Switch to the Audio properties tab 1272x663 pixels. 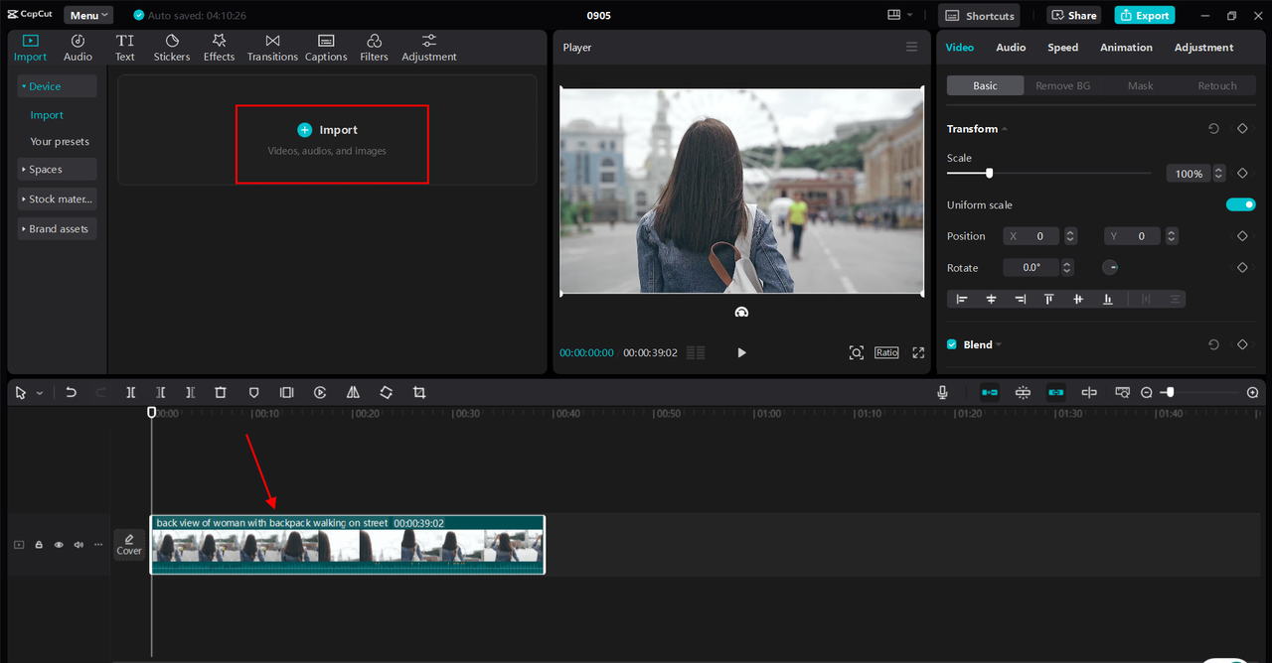(1011, 47)
